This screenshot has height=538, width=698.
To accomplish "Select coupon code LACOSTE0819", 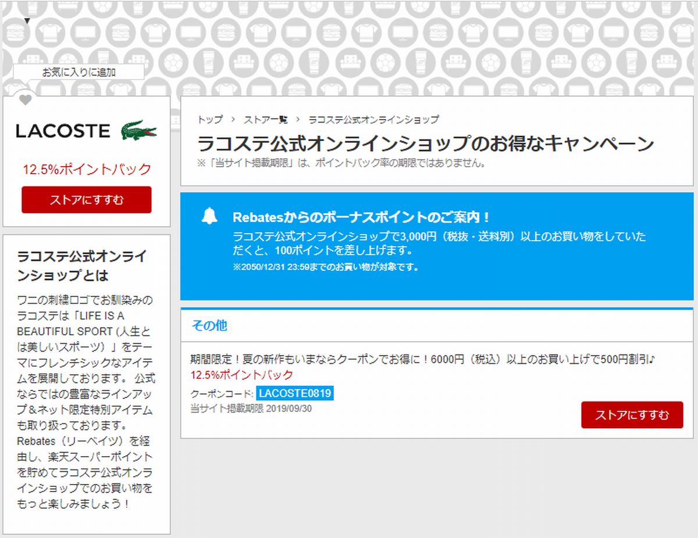I will (x=295, y=393).
